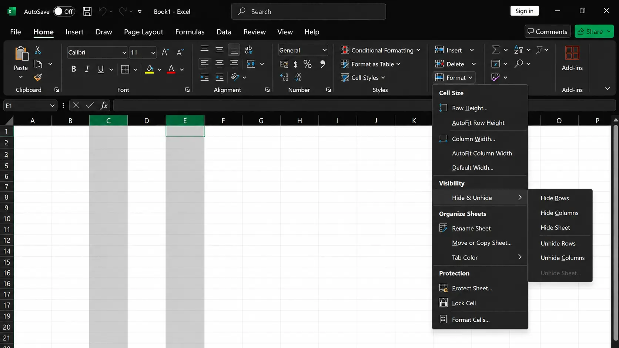
Task: Toggle Italic formatting
Action: (87, 69)
